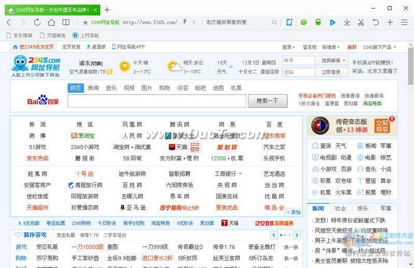
Task: Select the 新闻 search category tab
Action: (x=94, y=88)
